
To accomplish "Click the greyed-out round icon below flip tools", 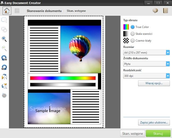I will point(4,95).
